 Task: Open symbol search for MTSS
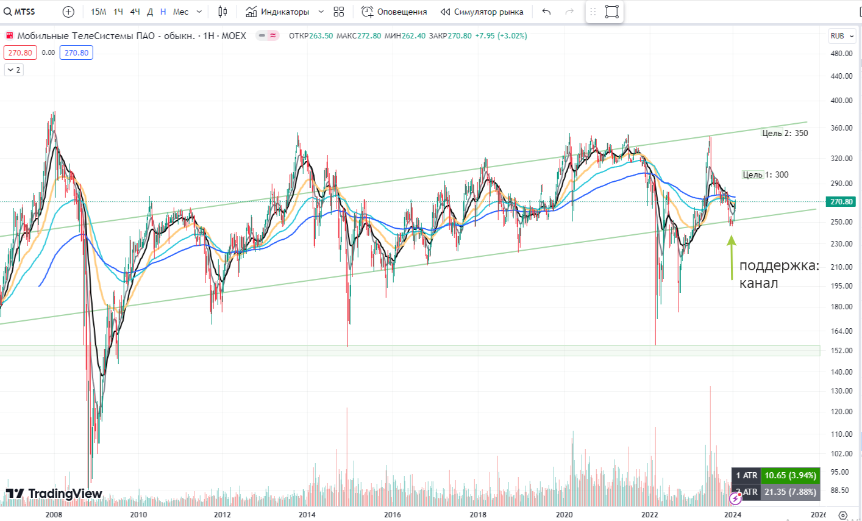(x=20, y=12)
